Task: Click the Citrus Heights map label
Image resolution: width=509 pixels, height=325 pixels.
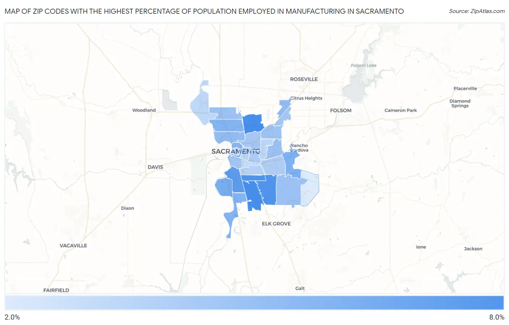Action: pyautogui.click(x=306, y=98)
